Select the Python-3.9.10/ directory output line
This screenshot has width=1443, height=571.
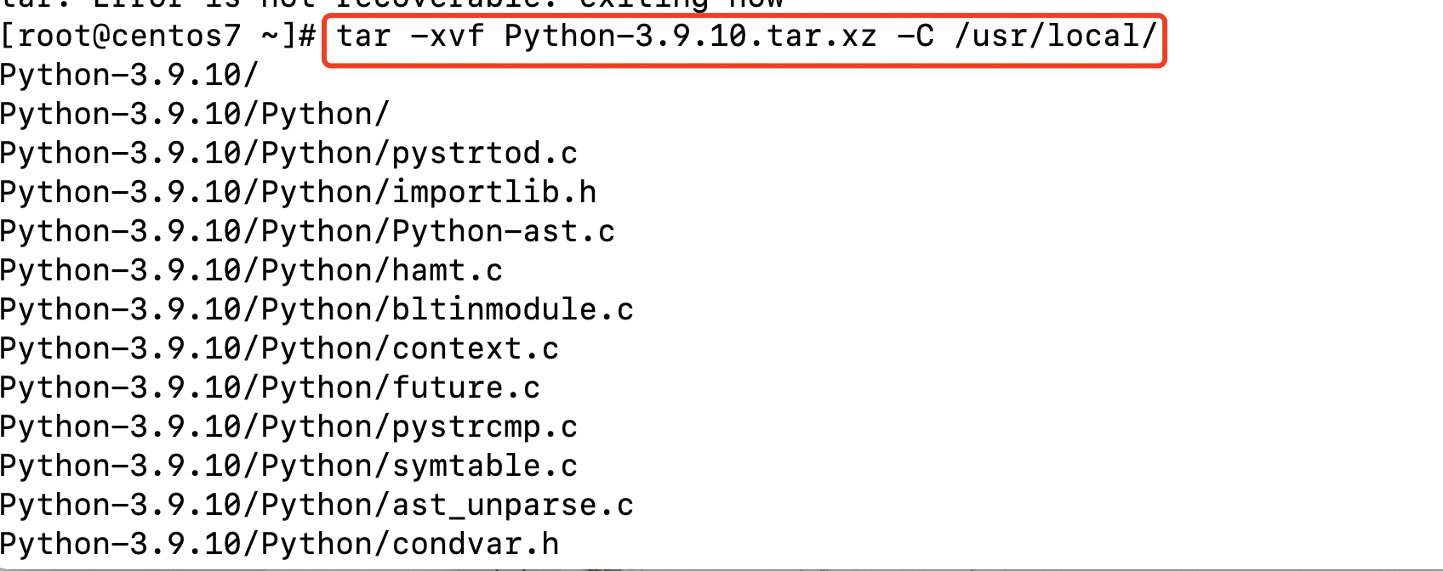pyautogui.click(x=129, y=76)
